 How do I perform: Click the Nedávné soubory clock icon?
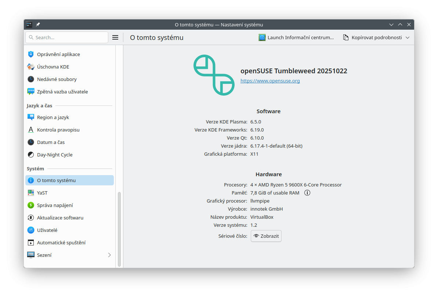coord(31,79)
